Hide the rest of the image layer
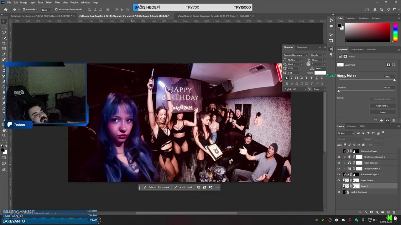 pos(339,192)
